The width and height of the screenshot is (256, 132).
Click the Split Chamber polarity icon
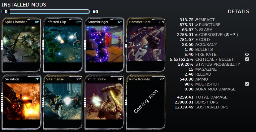coord(38,22)
